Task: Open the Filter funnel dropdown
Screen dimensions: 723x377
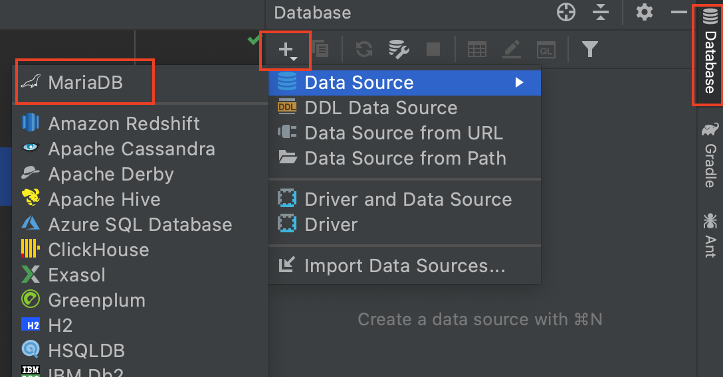Action: (589, 49)
